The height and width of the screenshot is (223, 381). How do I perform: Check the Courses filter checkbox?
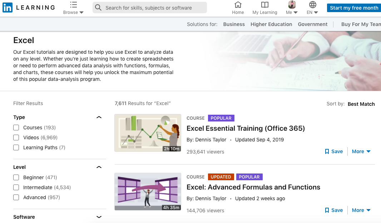pyautogui.click(x=16, y=128)
